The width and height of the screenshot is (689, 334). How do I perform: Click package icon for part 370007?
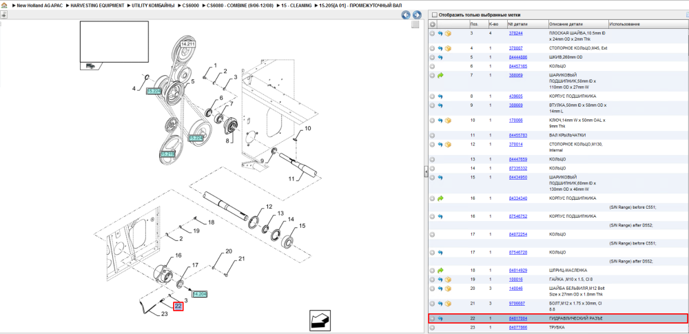coord(449,48)
